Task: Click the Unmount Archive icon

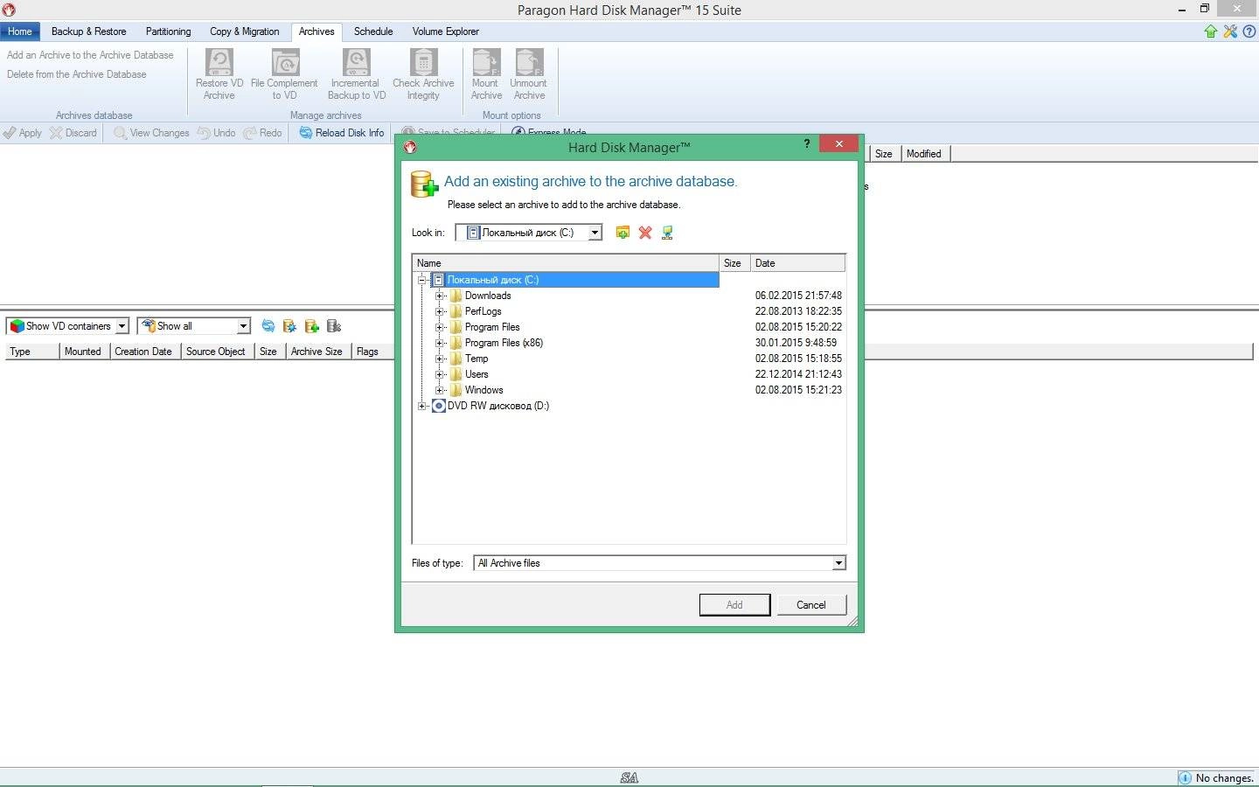Action: [529, 62]
